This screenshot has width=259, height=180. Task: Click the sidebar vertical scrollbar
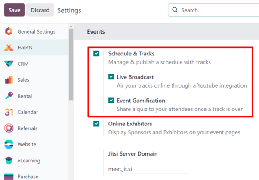(71, 64)
